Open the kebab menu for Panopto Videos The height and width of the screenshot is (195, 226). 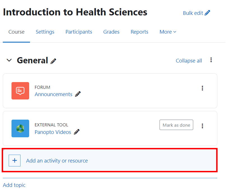202,126
